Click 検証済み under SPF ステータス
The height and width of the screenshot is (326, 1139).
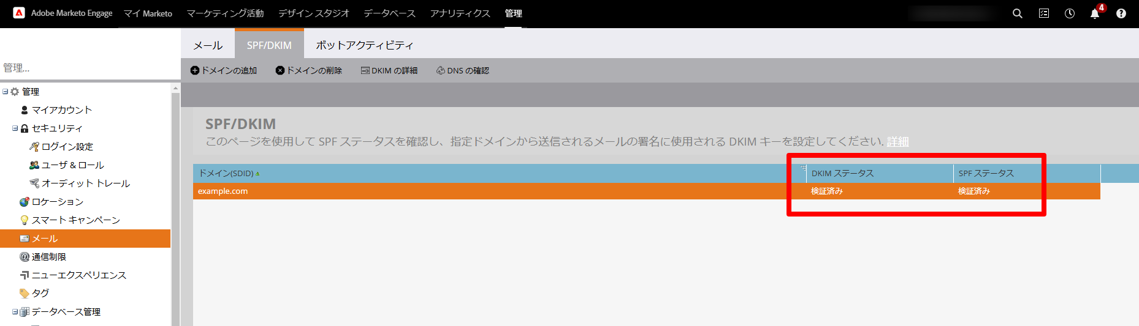tap(974, 191)
